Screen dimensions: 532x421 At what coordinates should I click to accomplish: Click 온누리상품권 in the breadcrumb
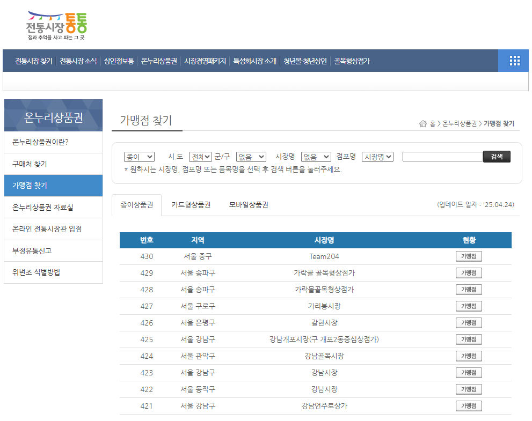click(x=460, y=124)
